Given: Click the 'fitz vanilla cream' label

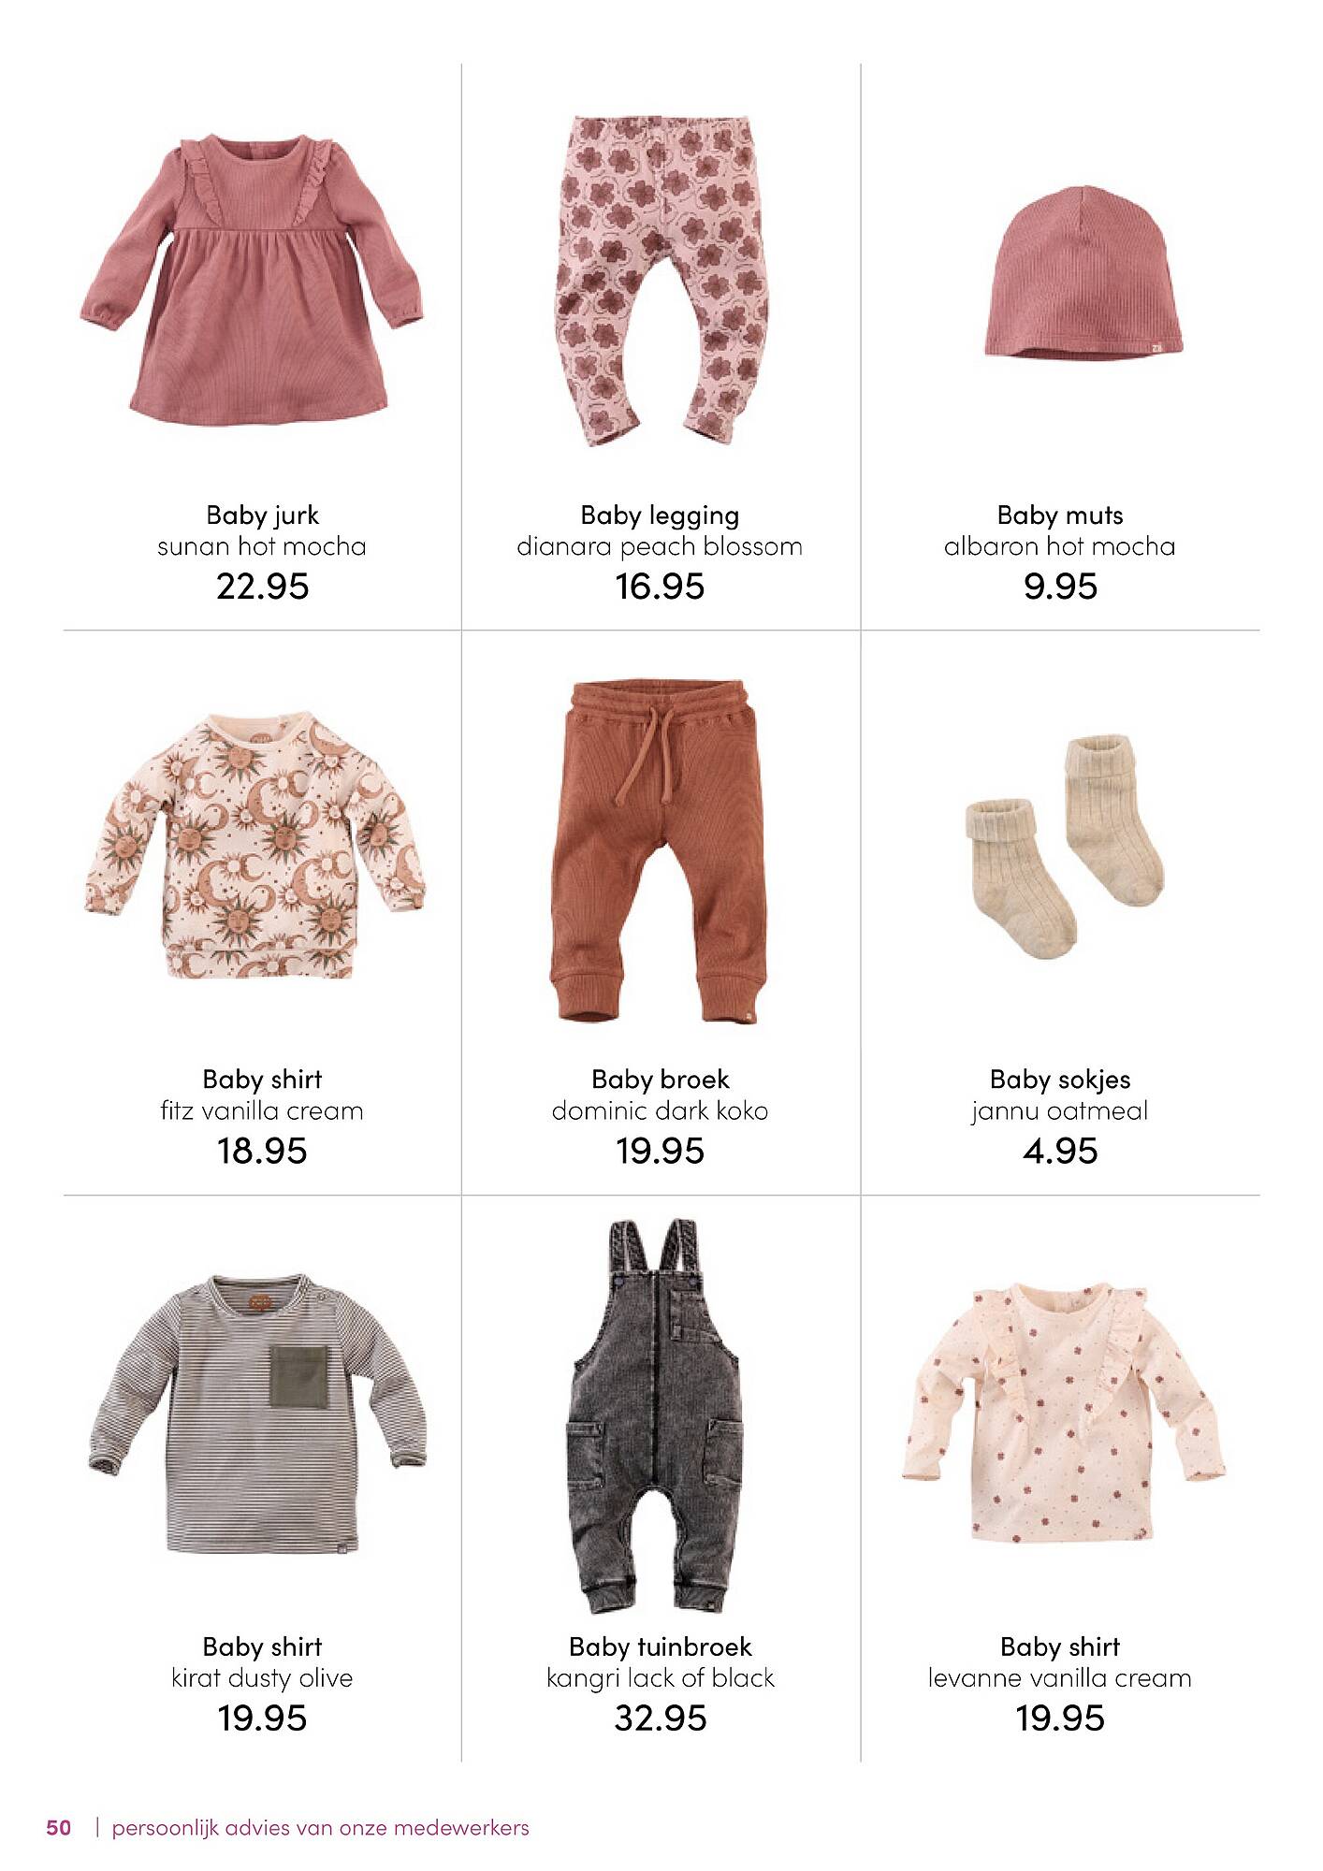Looking at the screenshot, I should (262, 1111).
